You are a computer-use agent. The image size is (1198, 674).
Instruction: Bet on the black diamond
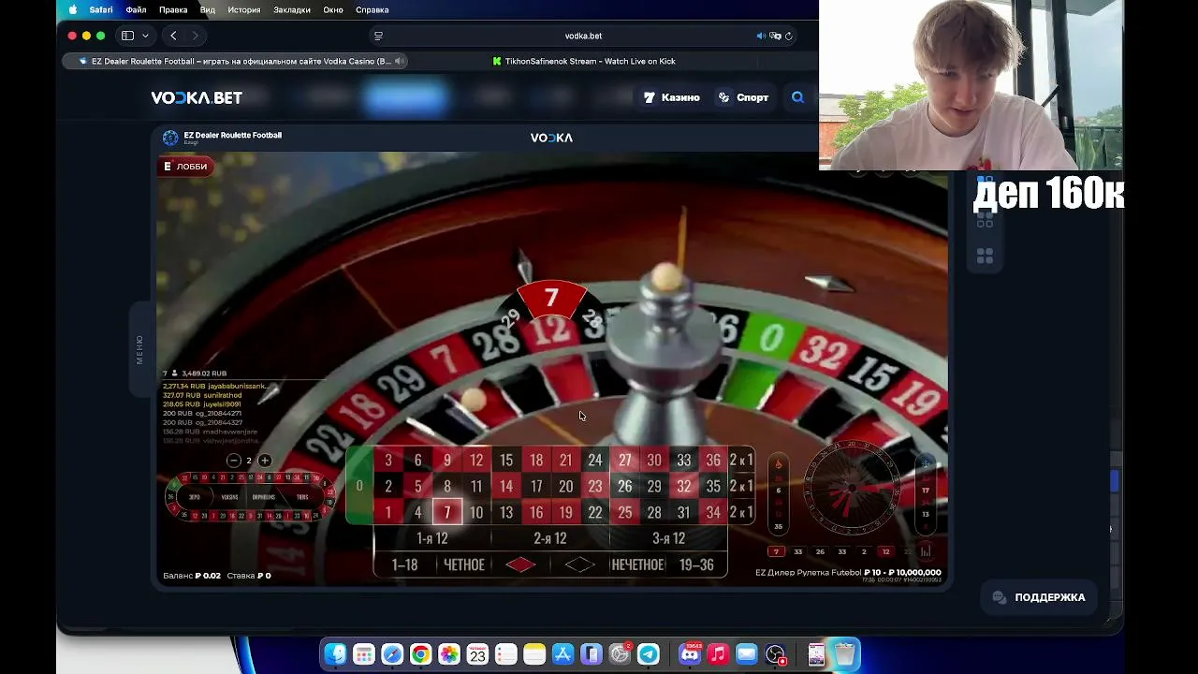tap(579, 564)
